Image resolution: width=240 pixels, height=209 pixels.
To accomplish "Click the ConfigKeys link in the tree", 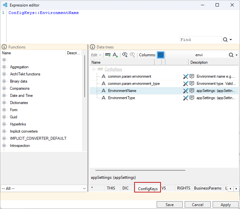I will click(x=113, y=69).
